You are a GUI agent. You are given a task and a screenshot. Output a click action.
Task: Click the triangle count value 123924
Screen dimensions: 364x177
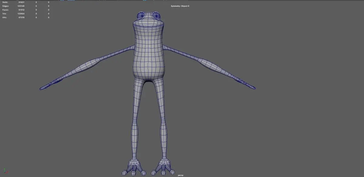click(x=21, y=14)
